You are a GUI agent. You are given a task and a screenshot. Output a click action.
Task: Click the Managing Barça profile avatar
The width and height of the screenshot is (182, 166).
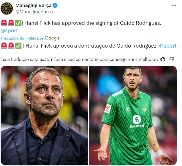point(7,9)
